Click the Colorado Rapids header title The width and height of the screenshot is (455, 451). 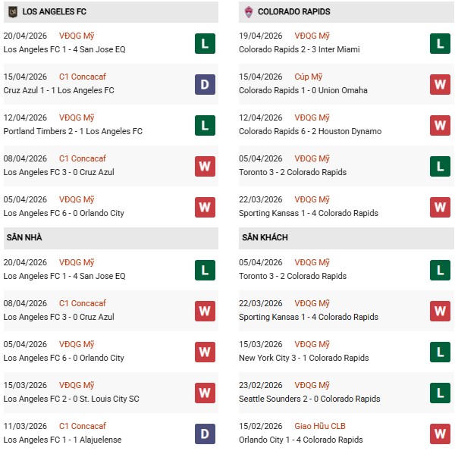[x=293, y=12]
